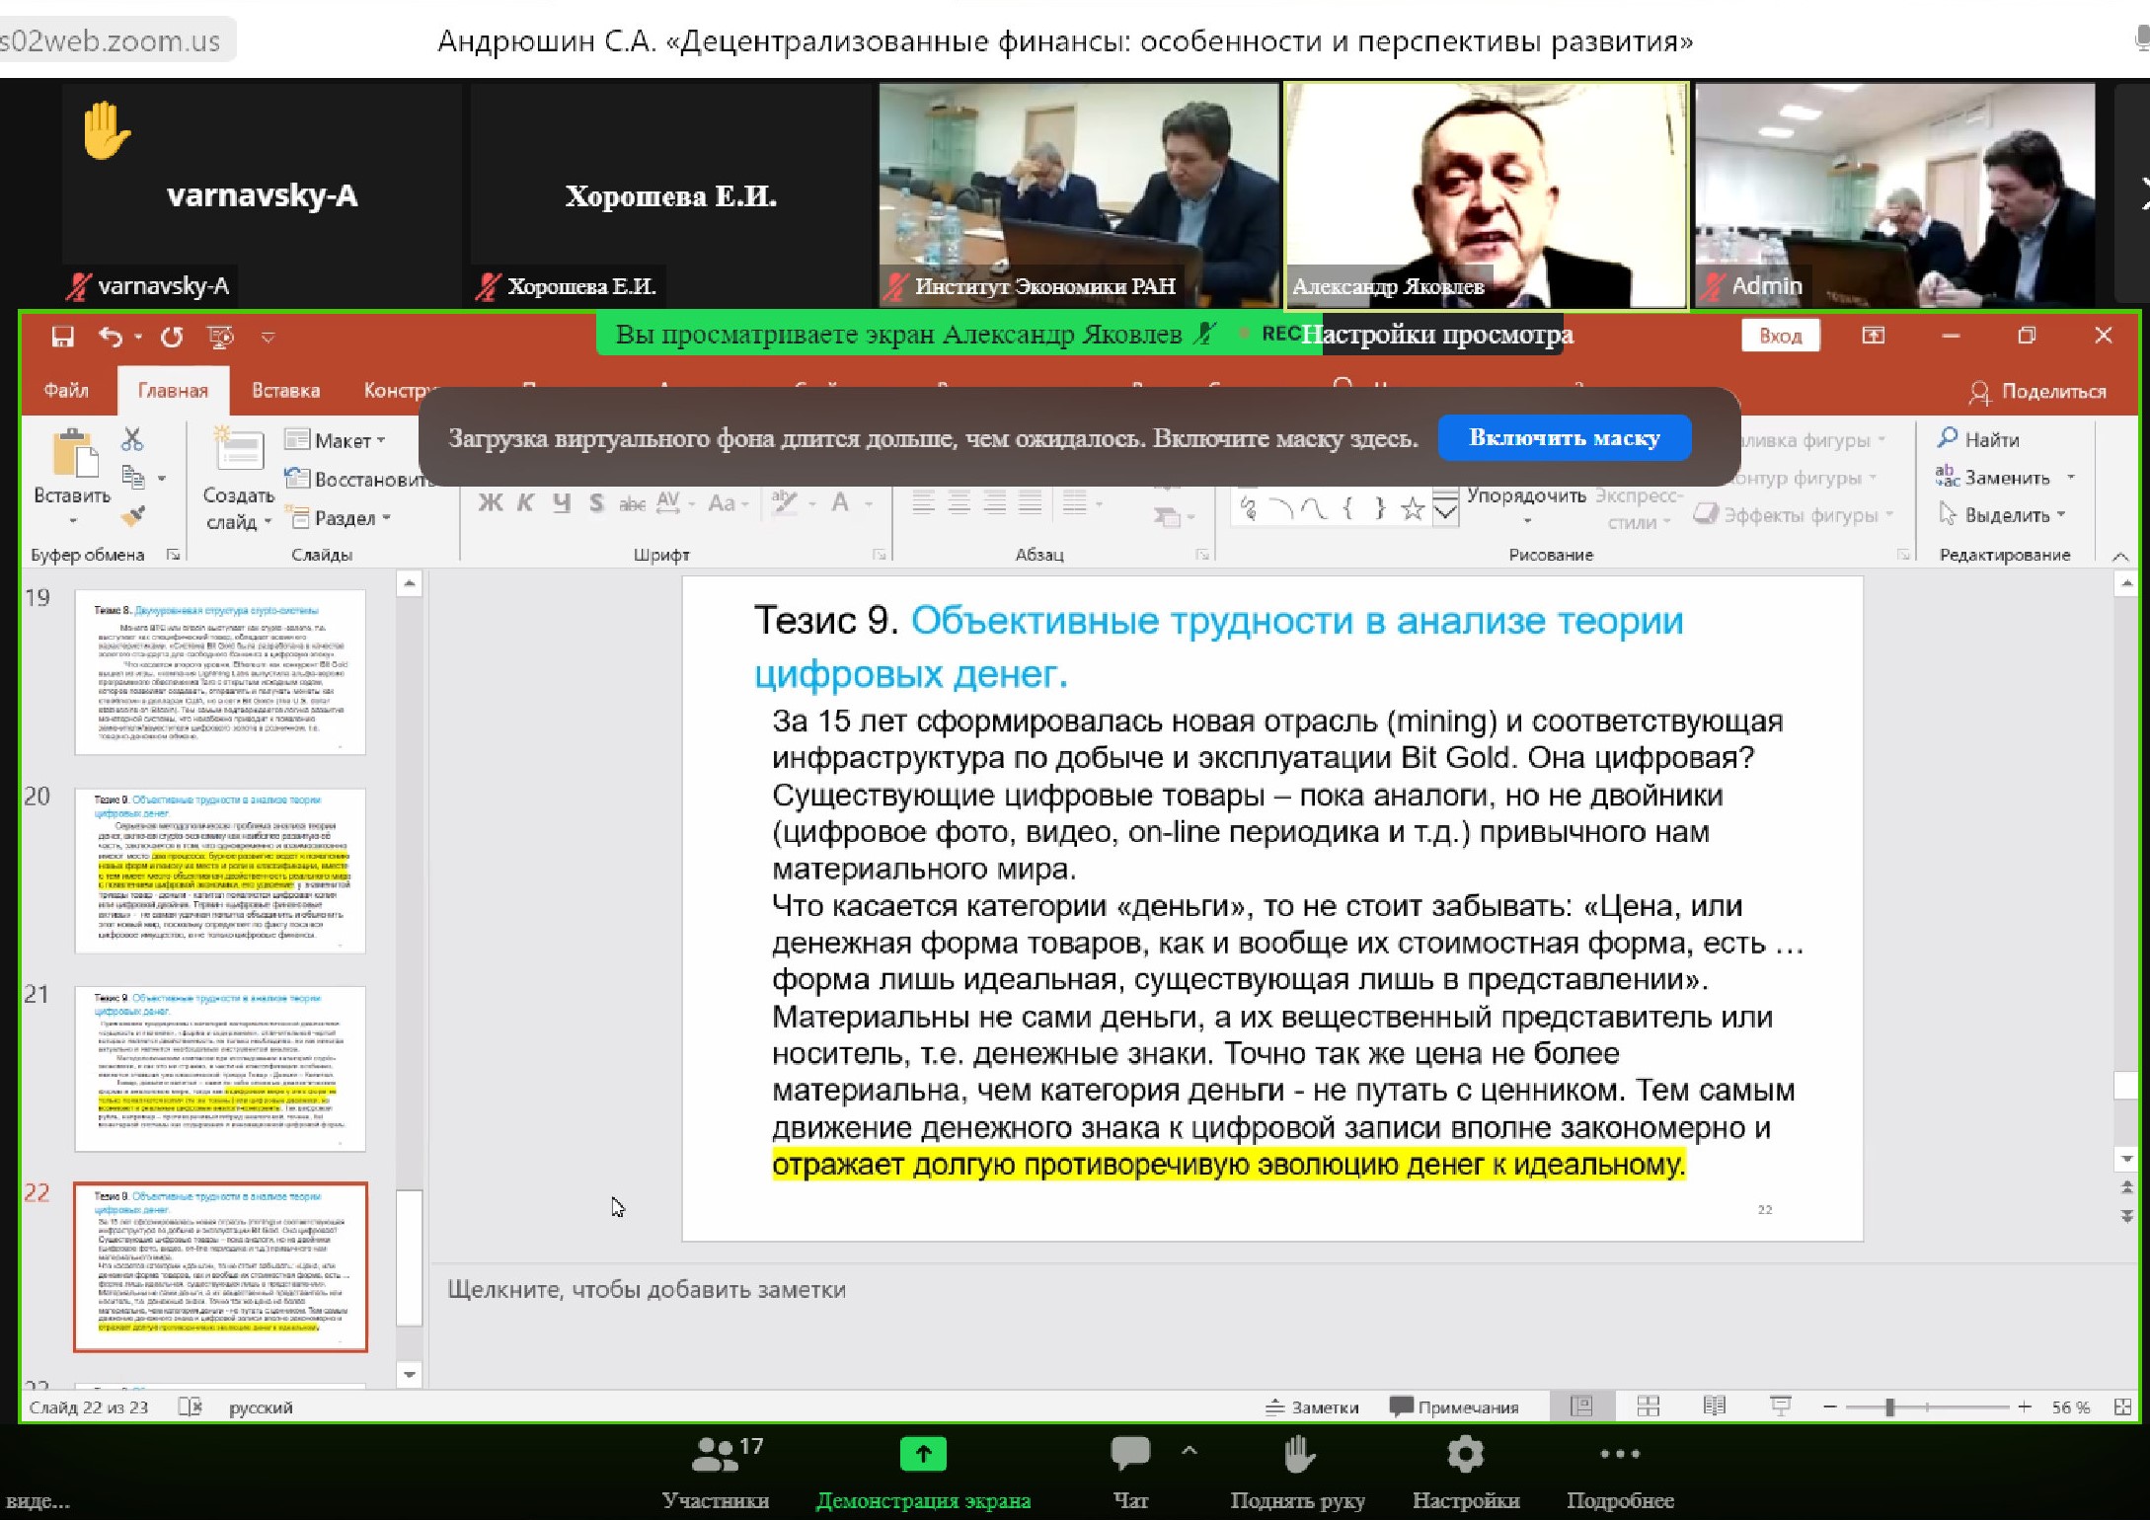Image resolution: width=2150 pixels, height=1520 pixels.
Task: Open Чат in Zoom toolbar
Action: pos(1131,1473)
